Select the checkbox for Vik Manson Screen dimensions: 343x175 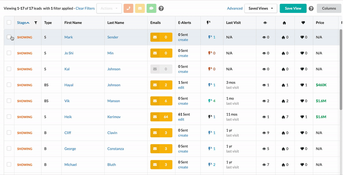click(x=9, y=101)
